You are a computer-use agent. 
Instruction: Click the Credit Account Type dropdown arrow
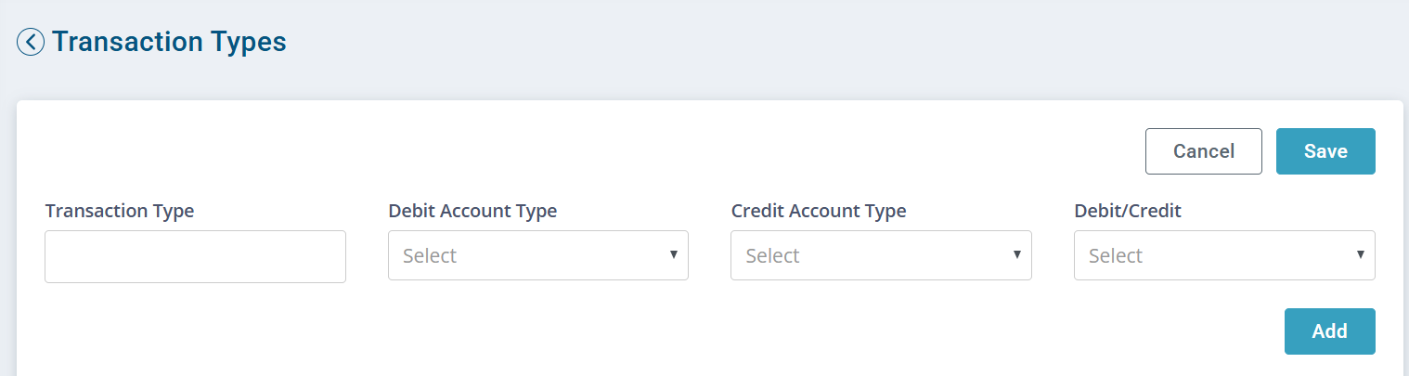[1017, 254]
